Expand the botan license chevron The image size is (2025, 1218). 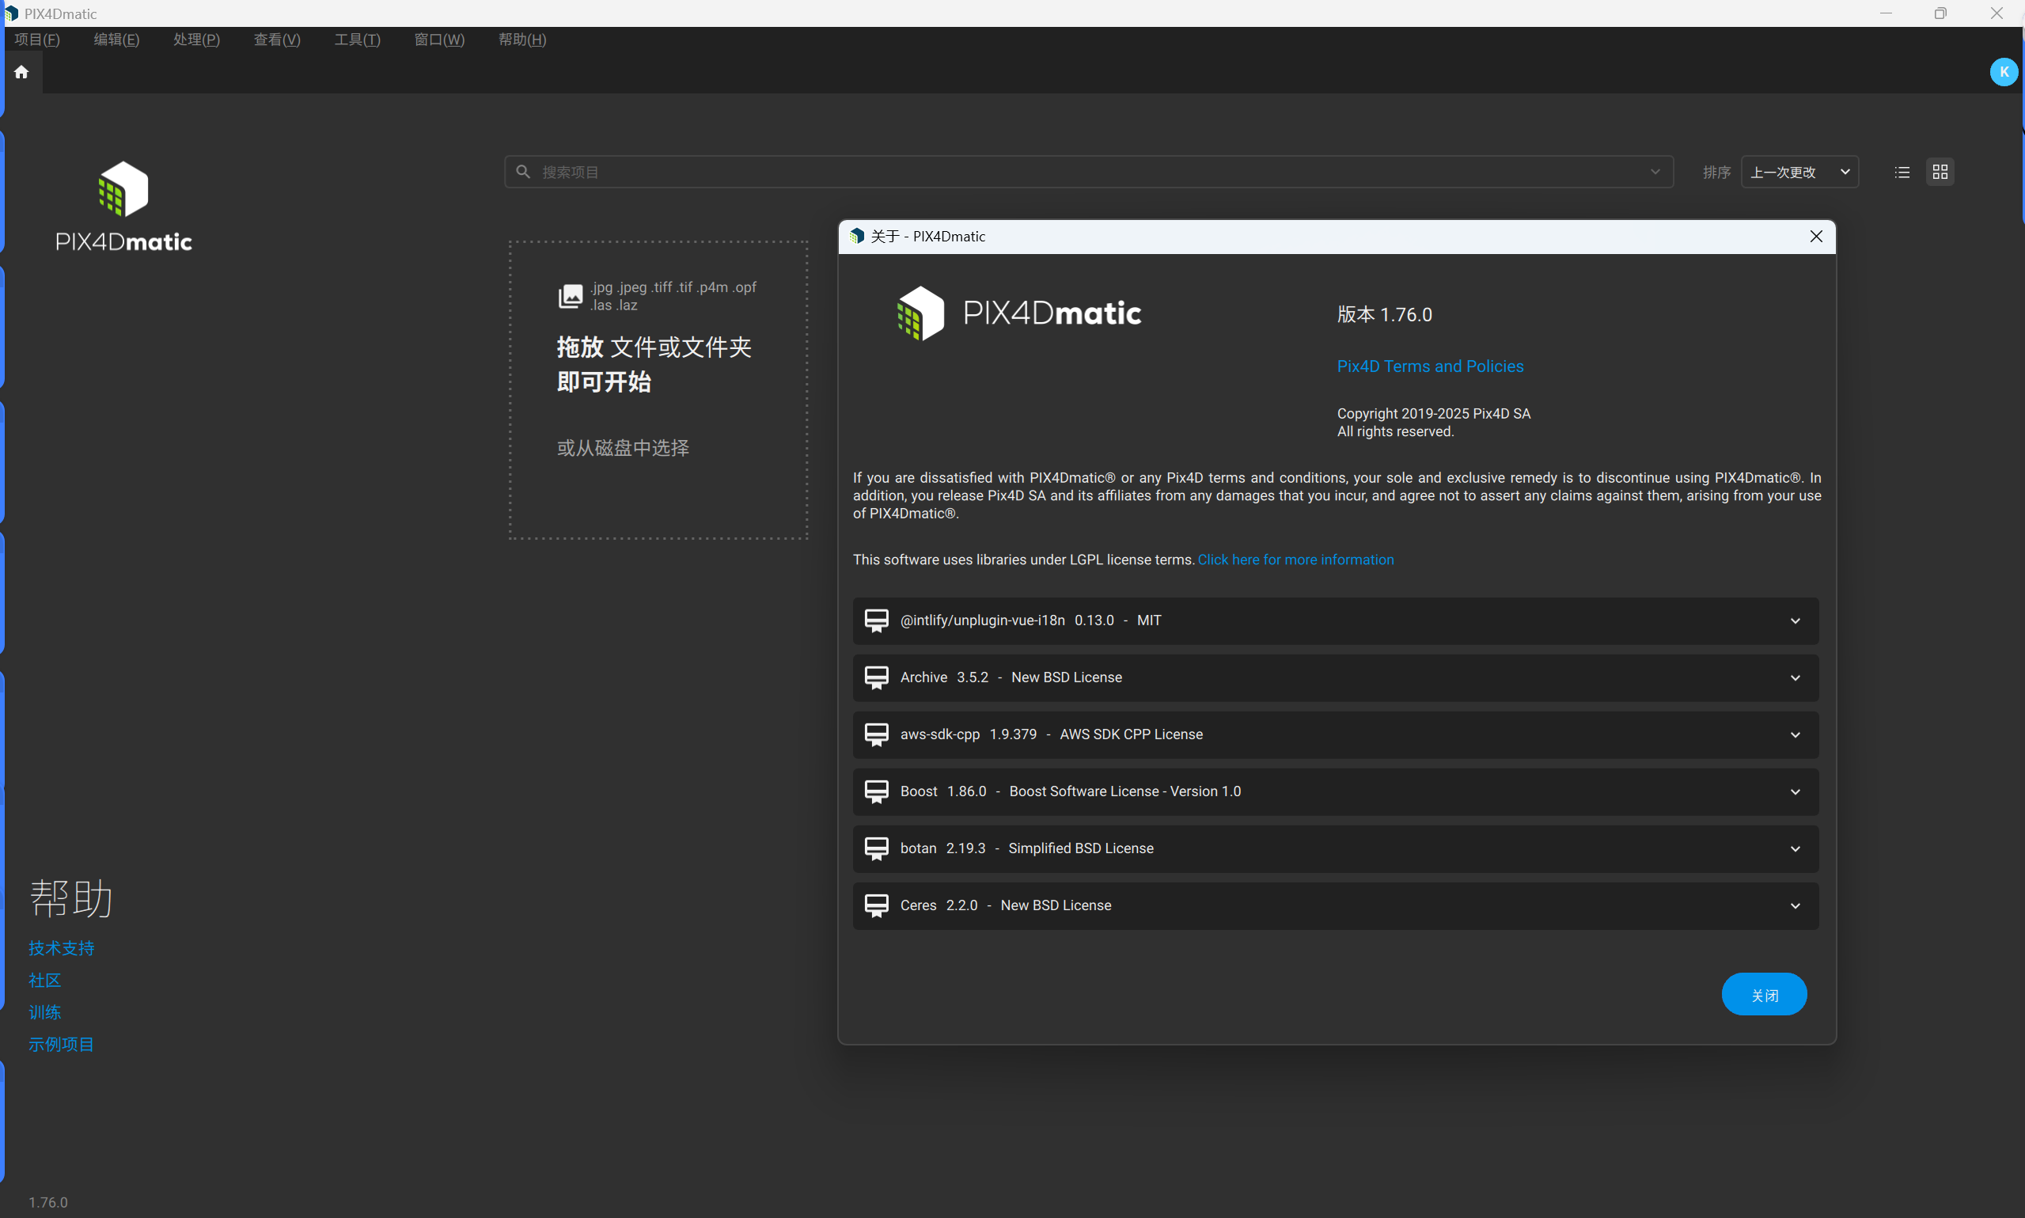pos(1795,849)
